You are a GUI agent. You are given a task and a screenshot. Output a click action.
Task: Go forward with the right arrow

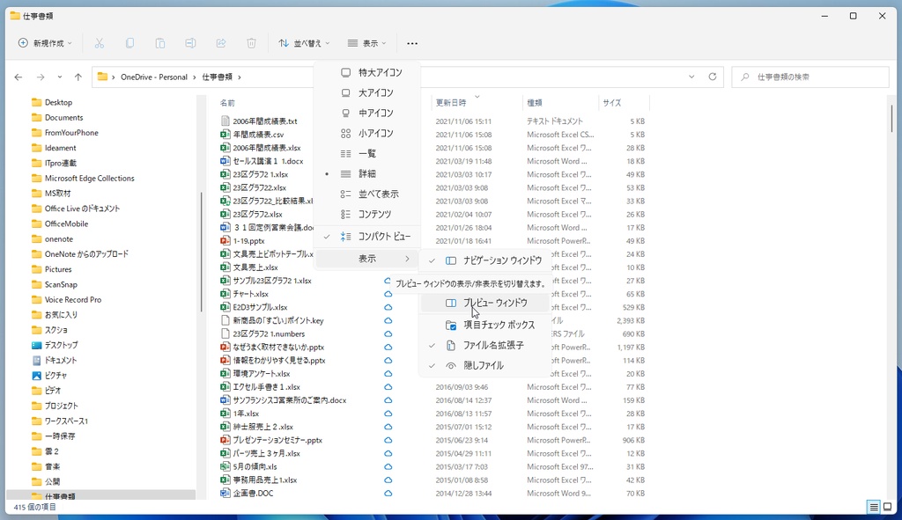tap(41, 77)
